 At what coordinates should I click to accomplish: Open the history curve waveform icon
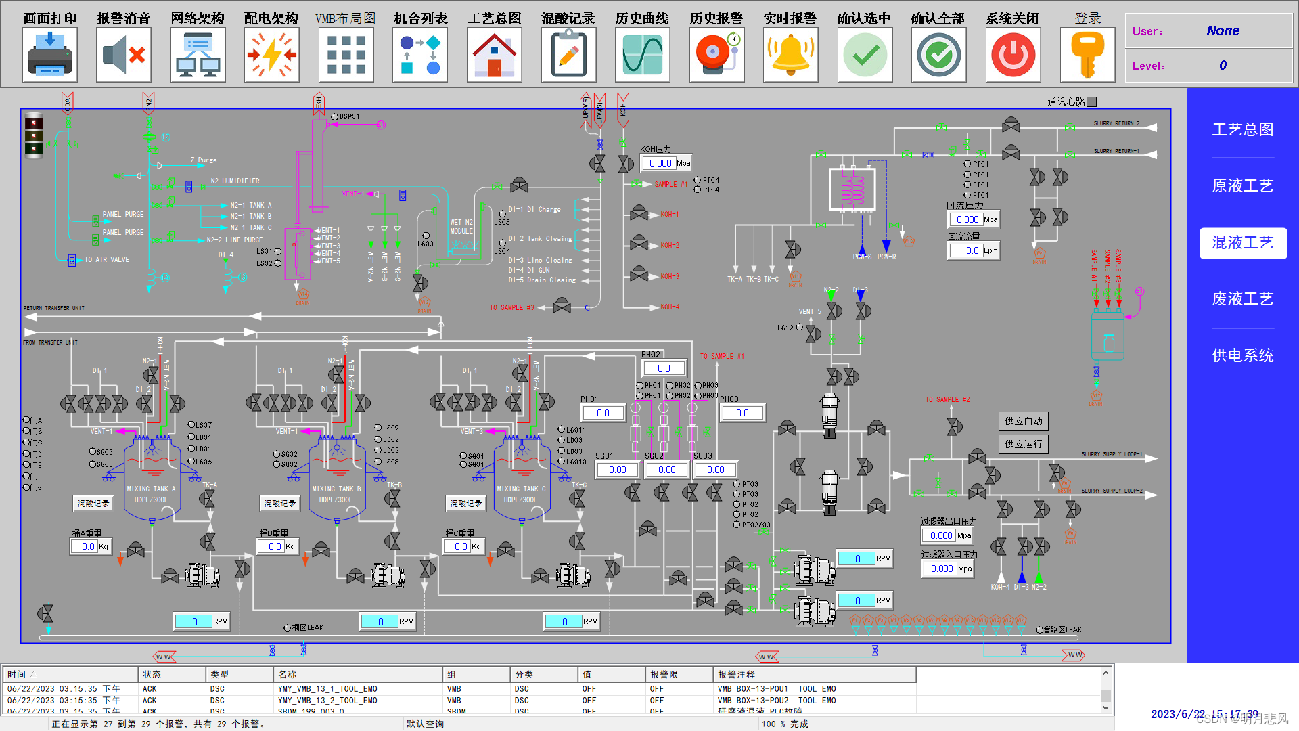(x=642, y=55)
